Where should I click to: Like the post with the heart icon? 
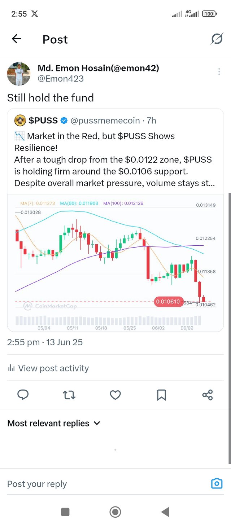point(115,395)
